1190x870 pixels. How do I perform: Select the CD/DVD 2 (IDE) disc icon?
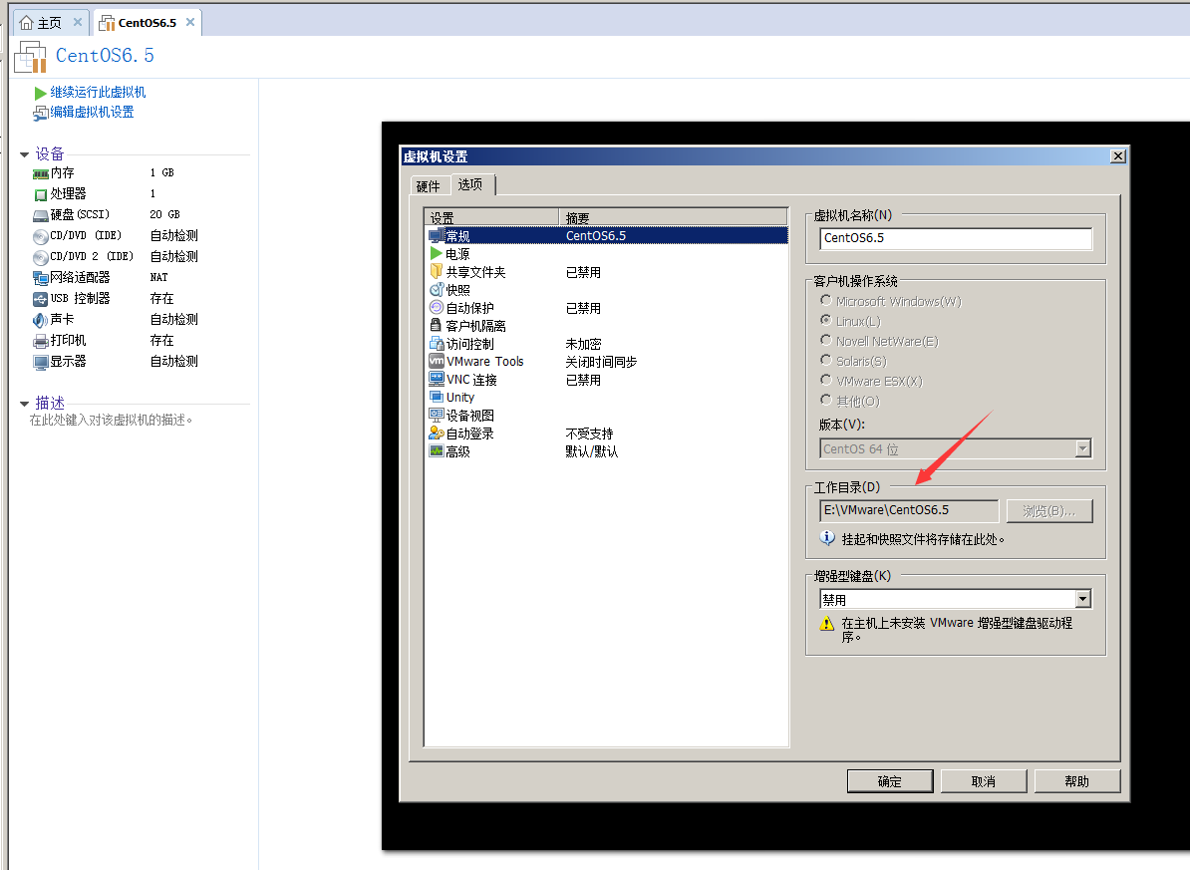(40, 257)
